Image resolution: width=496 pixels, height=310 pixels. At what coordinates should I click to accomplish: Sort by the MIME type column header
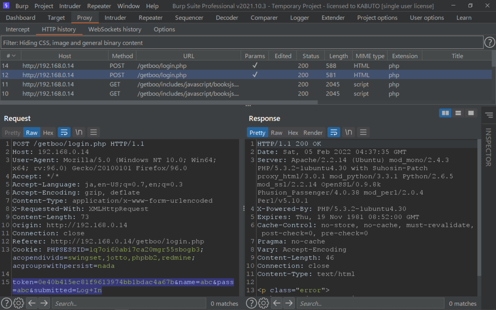370,56
